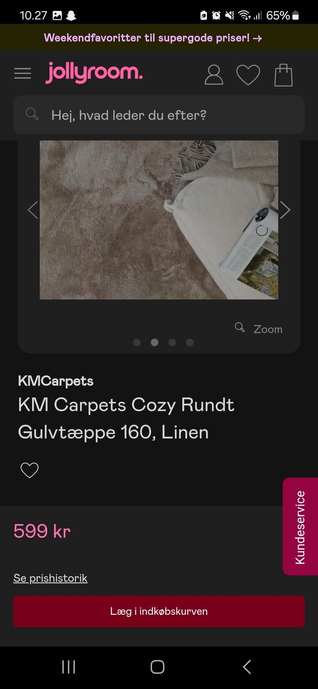The width and height of the screenshot is (318, 689).
Task: Tap the Android back navigation button
Action: pos(247,667)
